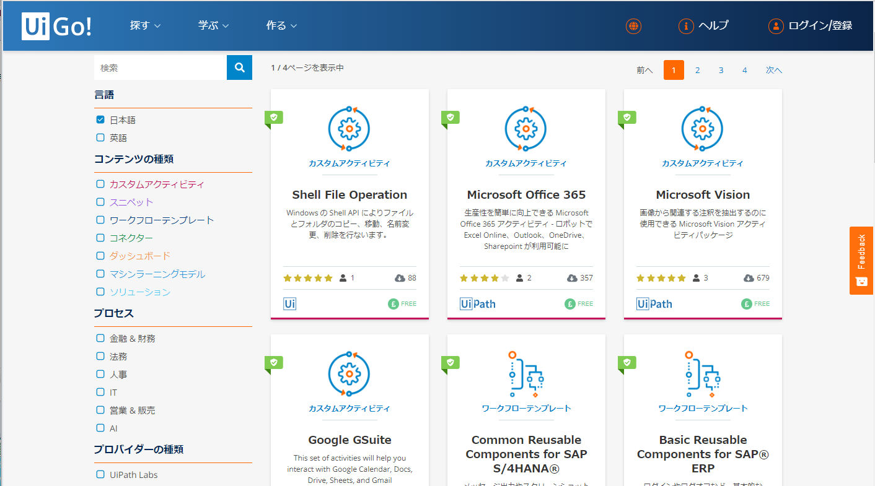Click verified badge on Microsoft Vision card
The width and height of the screenshot is (875, 486).
(627, 118)
